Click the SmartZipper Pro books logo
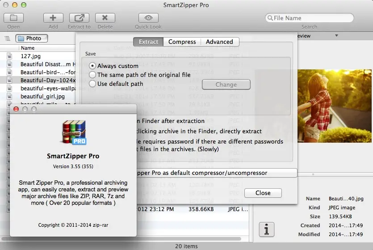This screenshot has width=373, height=250. (74, 132)
